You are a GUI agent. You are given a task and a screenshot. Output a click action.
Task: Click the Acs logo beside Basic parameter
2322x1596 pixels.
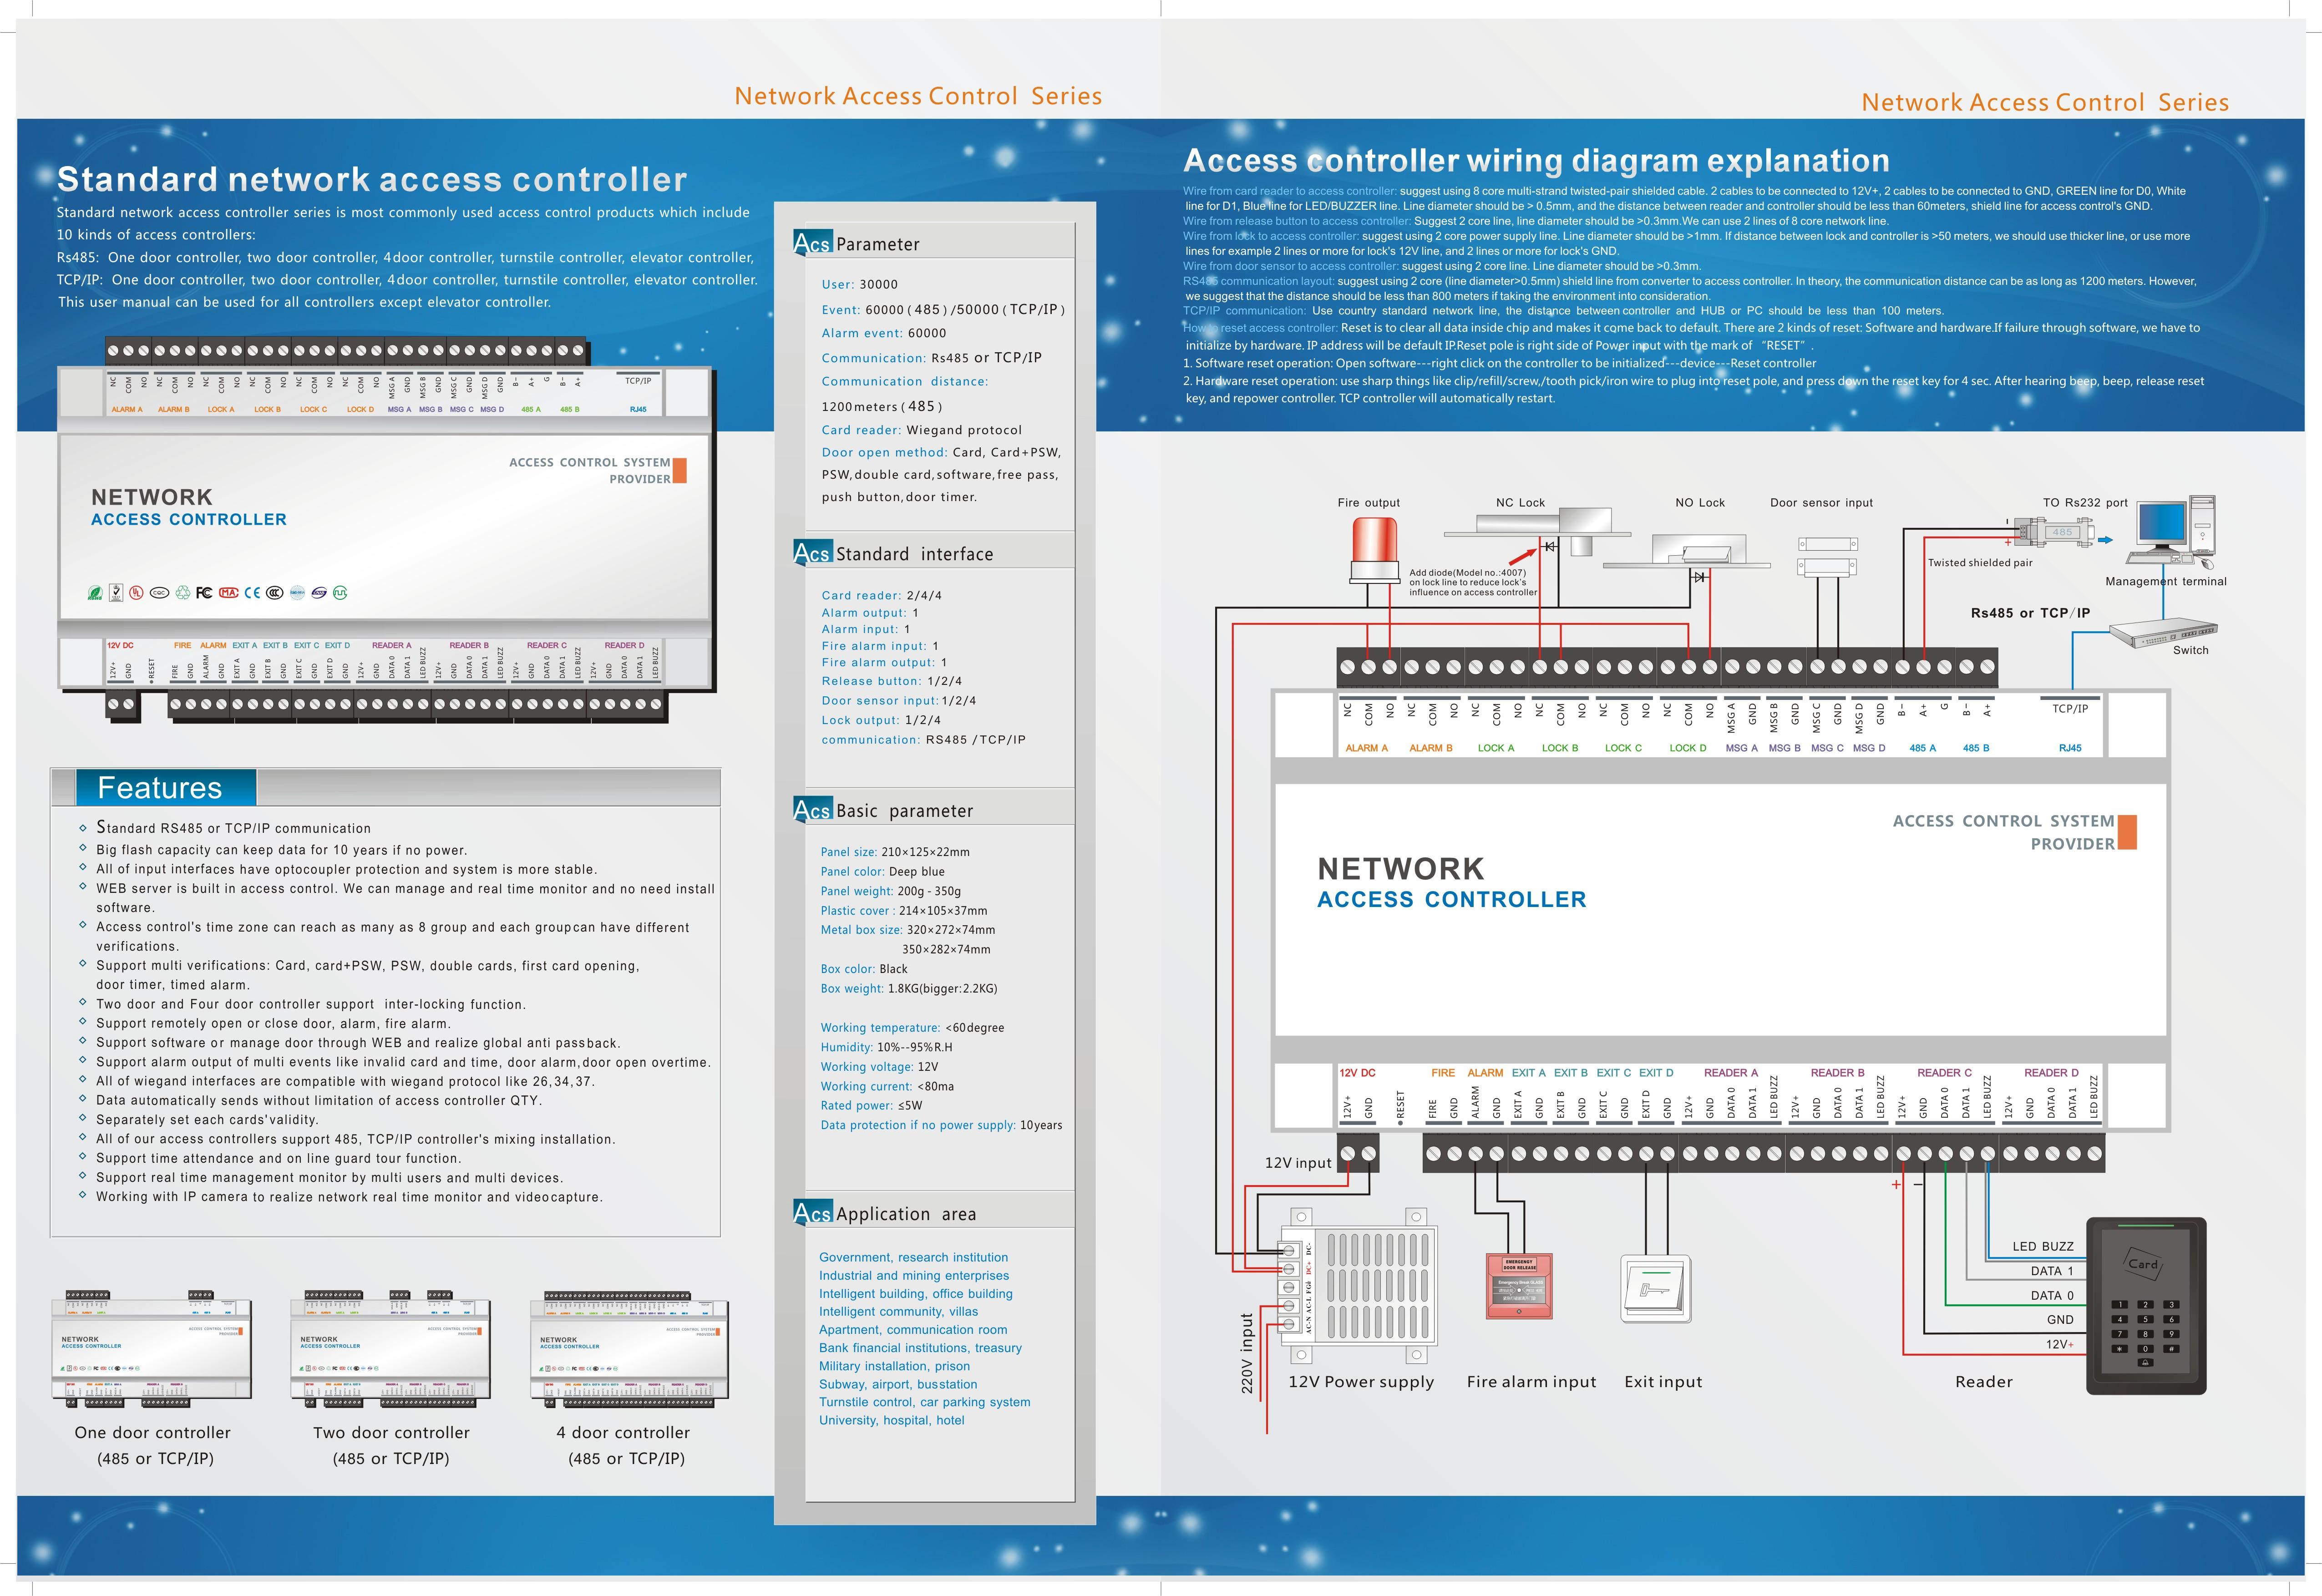point(813,810)
